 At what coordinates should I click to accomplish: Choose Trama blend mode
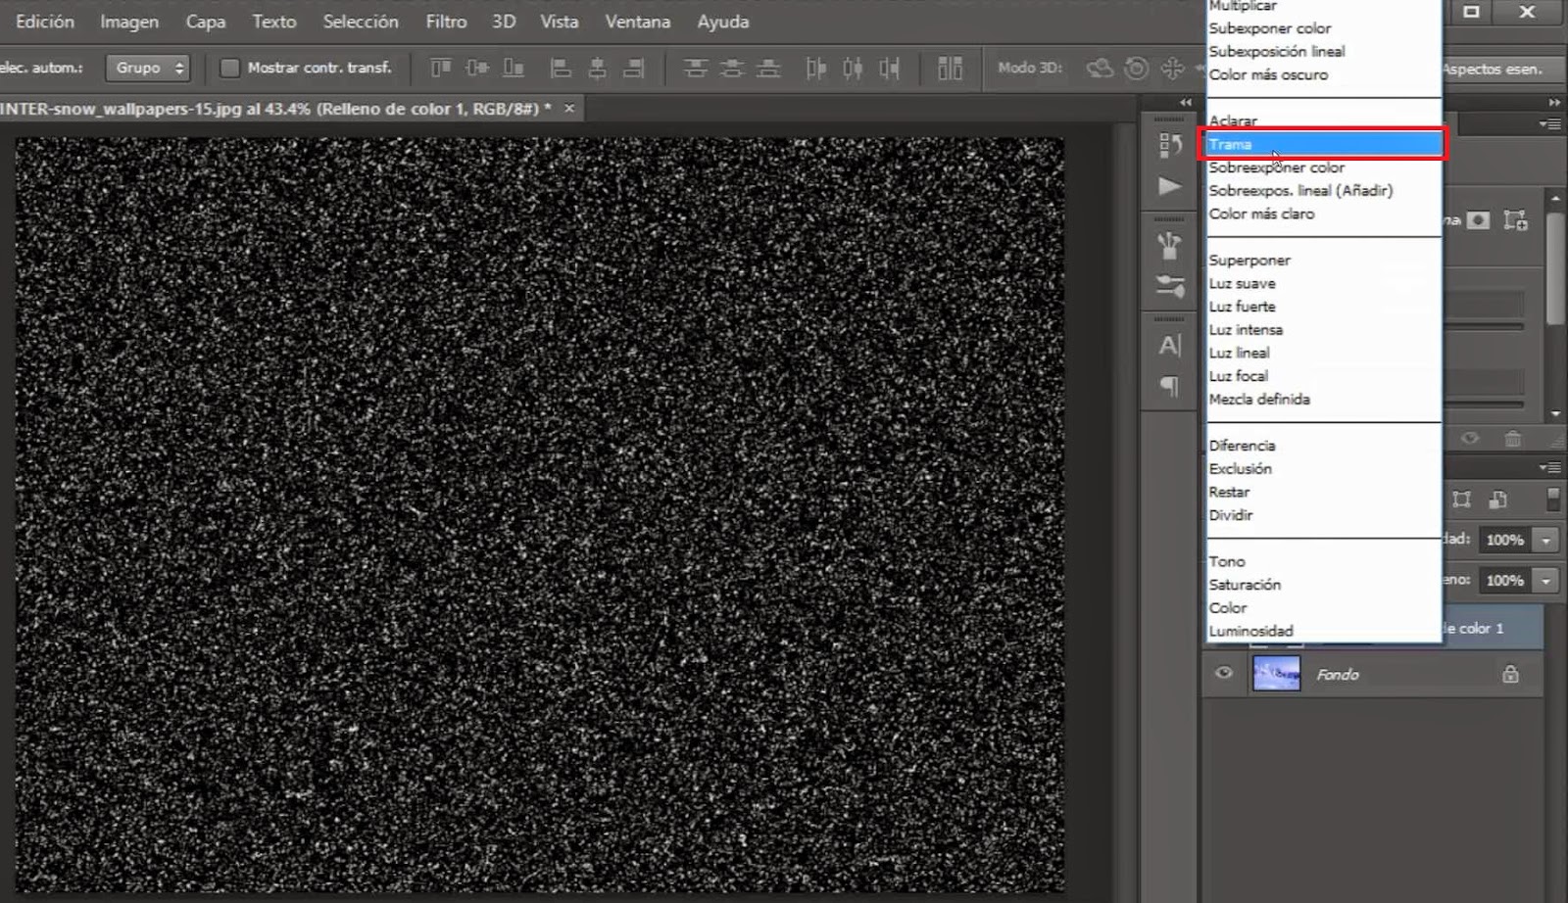point(1323,144)
